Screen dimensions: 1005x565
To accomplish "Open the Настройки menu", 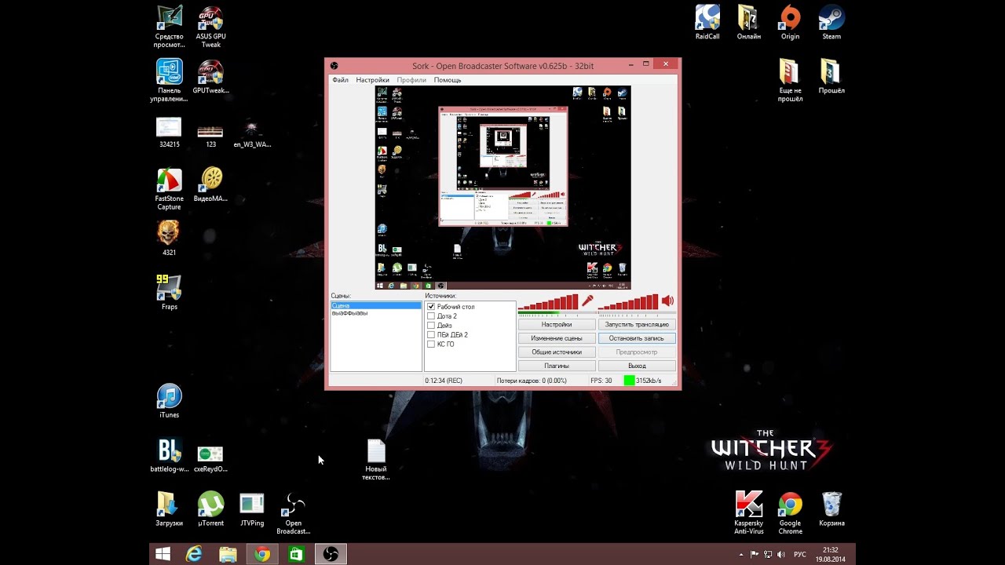I will coord(372,80).
